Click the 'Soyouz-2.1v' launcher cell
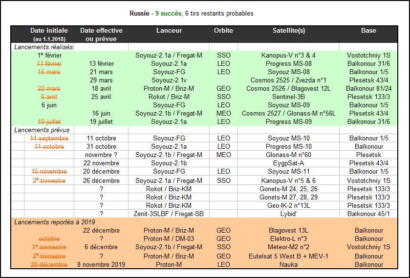Screen dimensions: 410x278 coord(169,80)
